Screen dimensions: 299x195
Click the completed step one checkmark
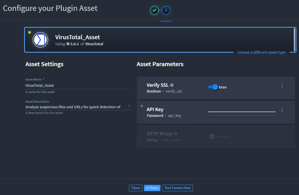[155, 10]
